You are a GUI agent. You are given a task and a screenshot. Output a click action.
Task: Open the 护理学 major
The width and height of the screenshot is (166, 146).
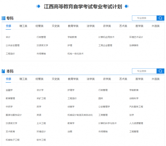pos(71,90)
